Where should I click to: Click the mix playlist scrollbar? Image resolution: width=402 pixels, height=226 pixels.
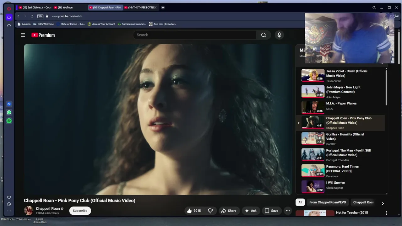coord(386,88)
